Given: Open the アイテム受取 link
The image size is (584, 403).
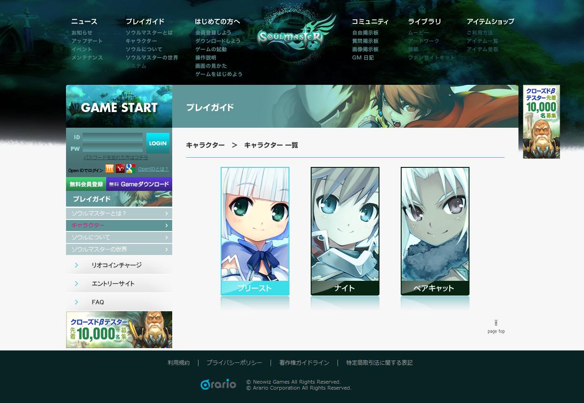Looking at the screenshot, I should pos(482,49).
